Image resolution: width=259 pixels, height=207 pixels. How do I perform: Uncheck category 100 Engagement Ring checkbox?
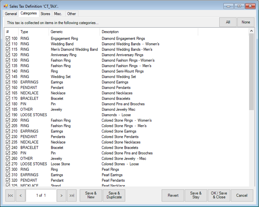[x=8, y=39]
